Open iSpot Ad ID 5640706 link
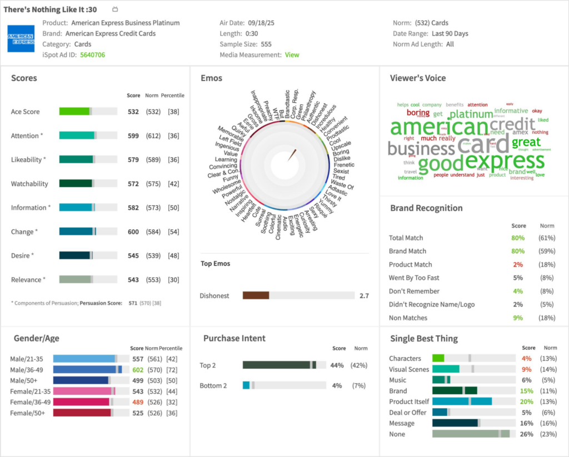The height and width of the screenshot is (457, 569). click(x=92, y=55)
